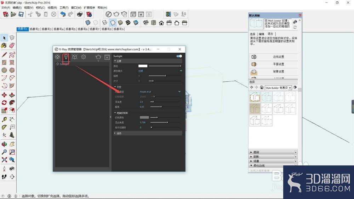Open the Materials tab in V-Ray asset editor

pos(57,57)
